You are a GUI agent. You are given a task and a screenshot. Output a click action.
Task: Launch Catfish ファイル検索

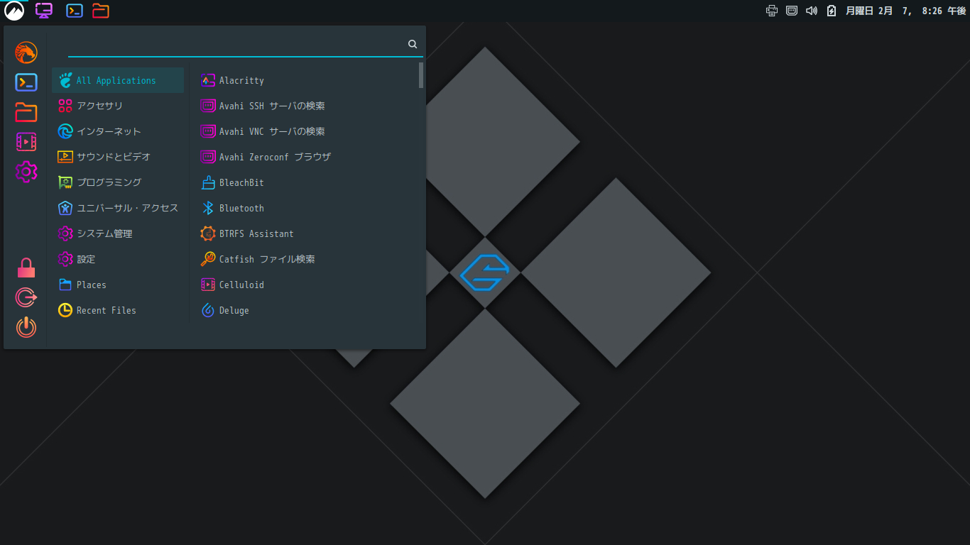coord(306,259)
